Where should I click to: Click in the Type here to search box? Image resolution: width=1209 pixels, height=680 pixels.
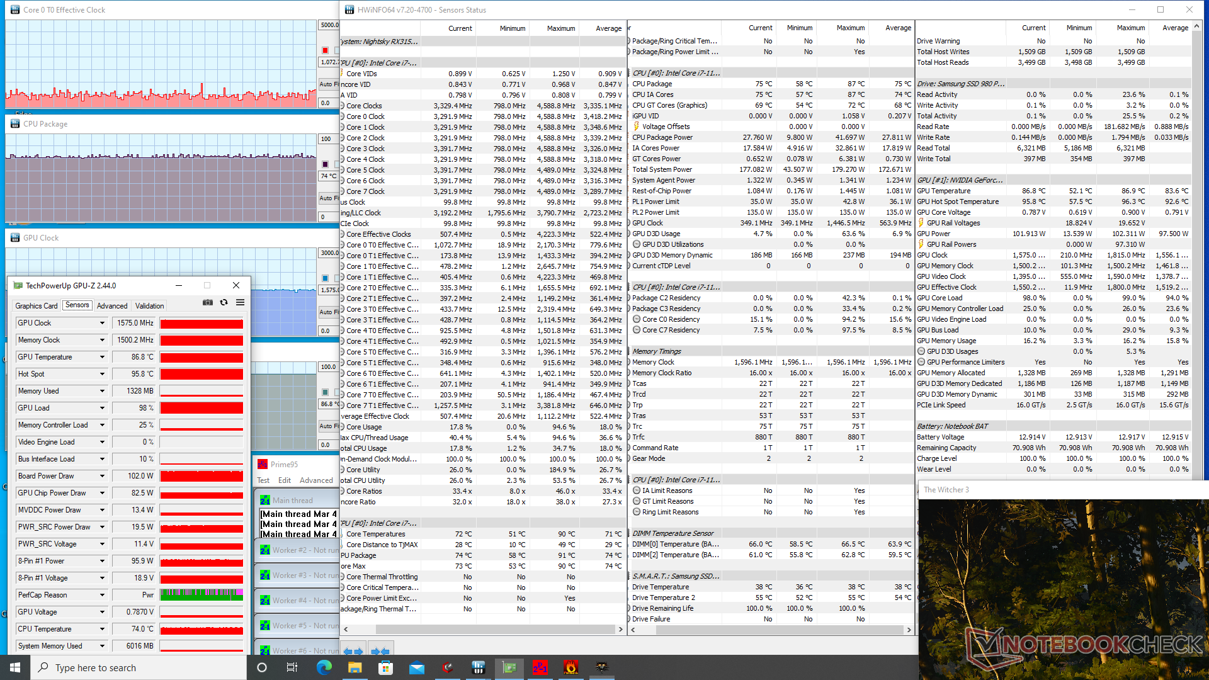point(139,667)
